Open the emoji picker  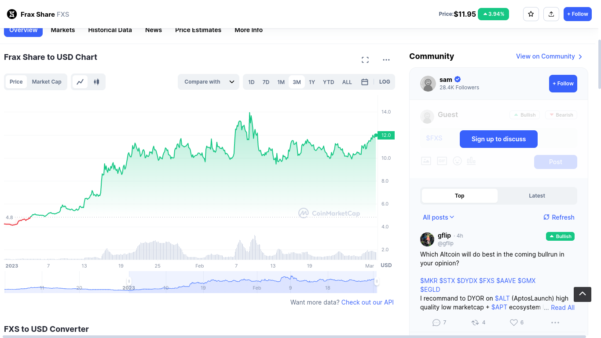coord(458,161)
